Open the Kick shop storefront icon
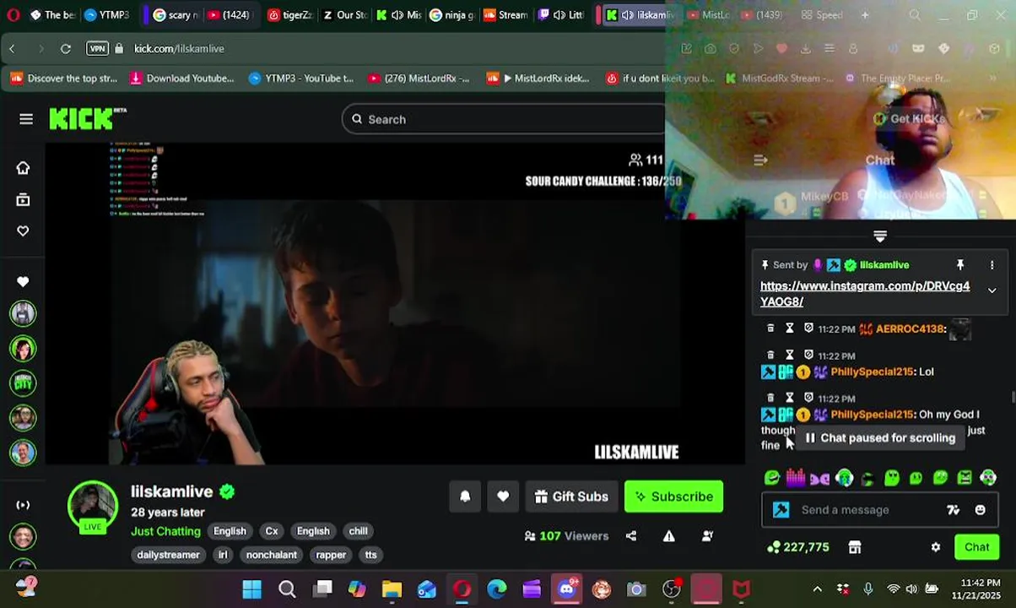Viewport: 1016px width, 608px height. [855, 547]
